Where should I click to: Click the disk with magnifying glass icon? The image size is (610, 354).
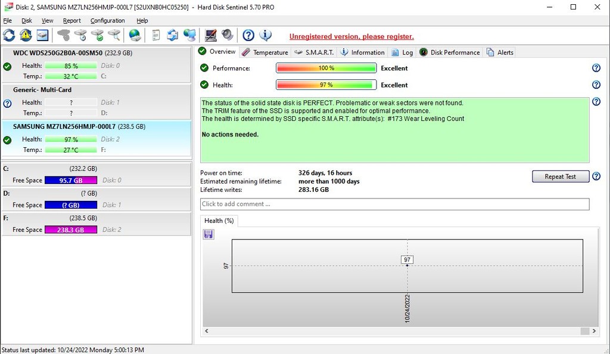[x=114, y=35]
